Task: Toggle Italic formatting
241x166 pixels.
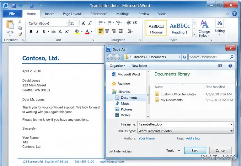Action: coord(37,31)
